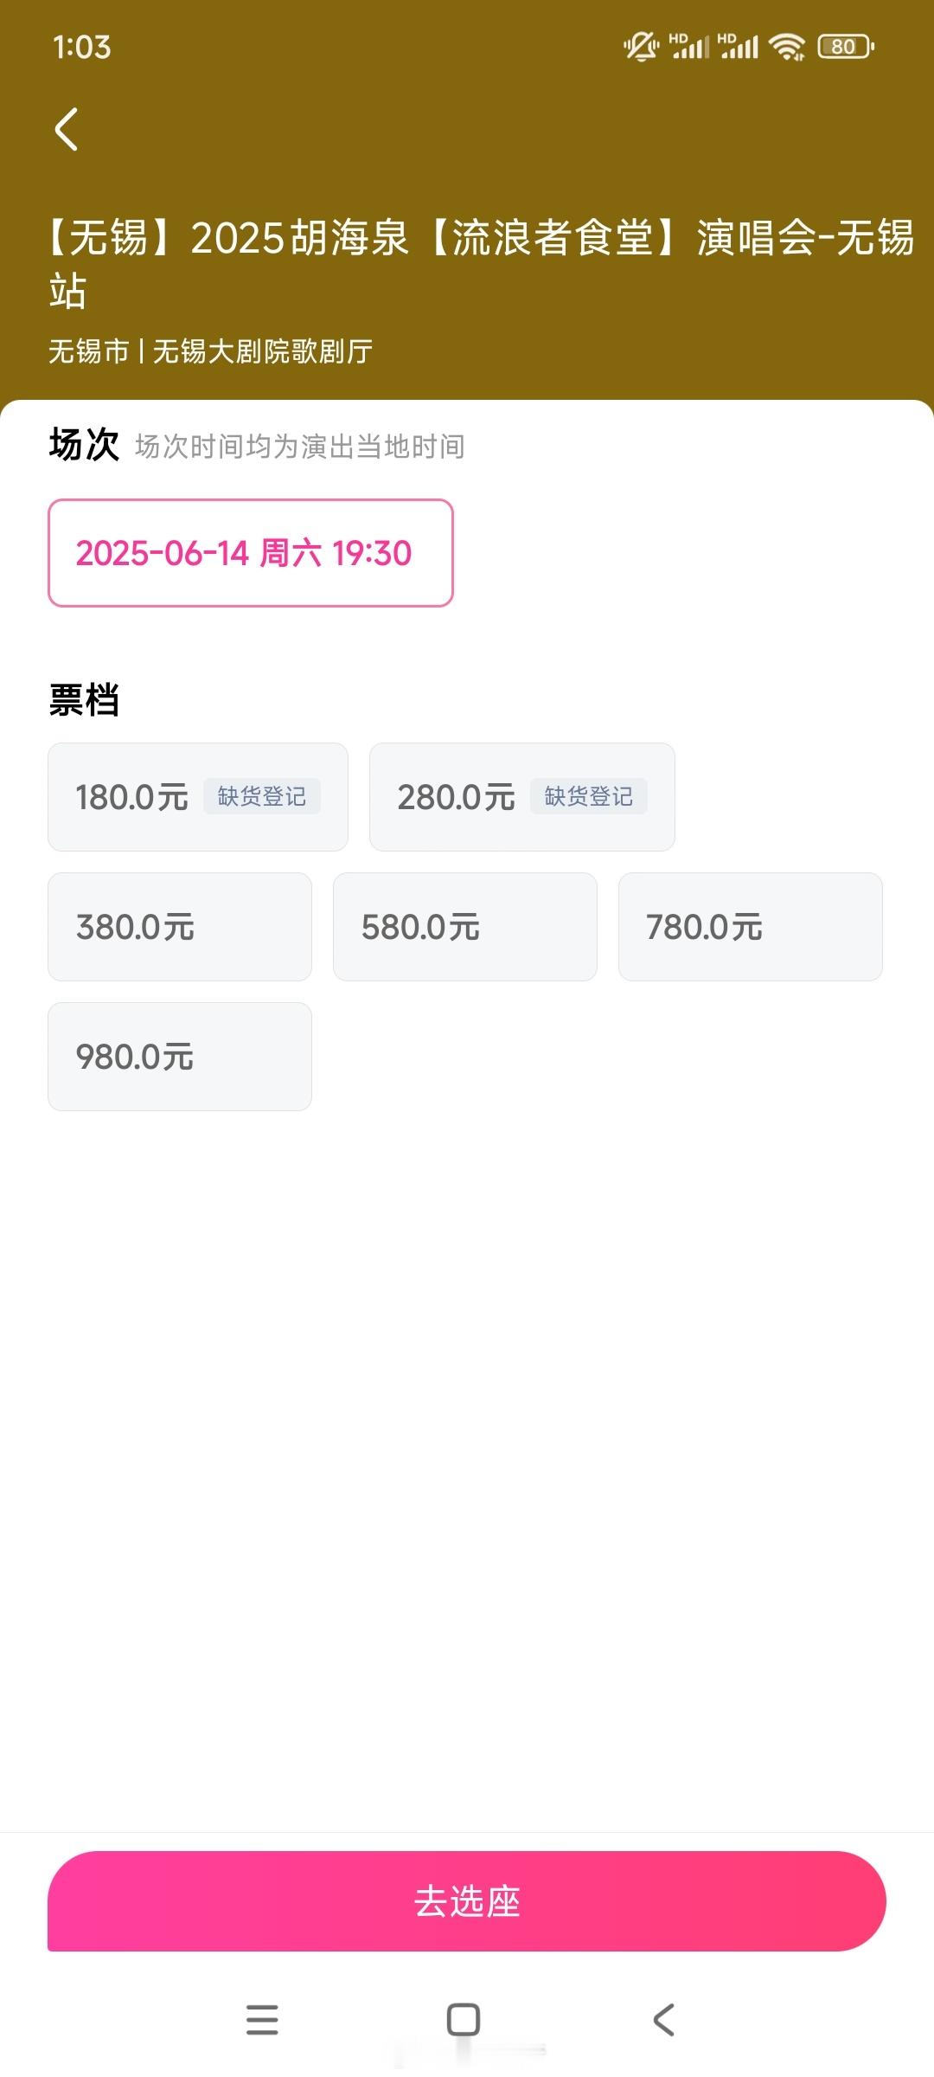The image size is (934, 2077).
Task: Tap venue text 无锡大剧院歌剧厅
Action: click(263, 351)
